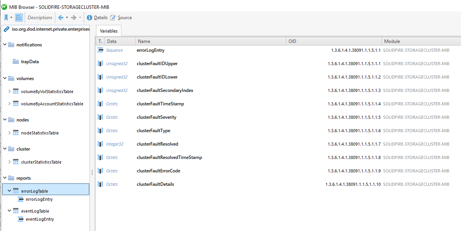
Task: Expand volumeByAccountStatisticsTable node
Action: [x=10, y=104]
